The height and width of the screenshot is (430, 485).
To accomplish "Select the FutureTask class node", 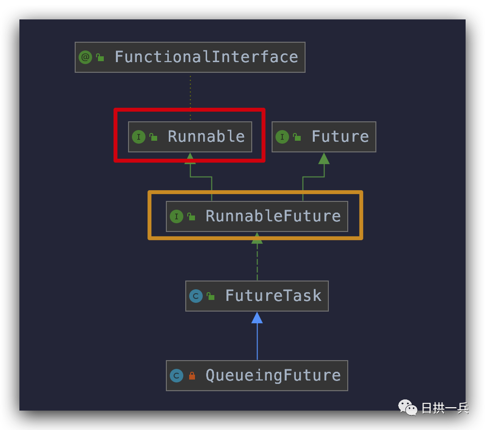I will (x=257, y=296).
